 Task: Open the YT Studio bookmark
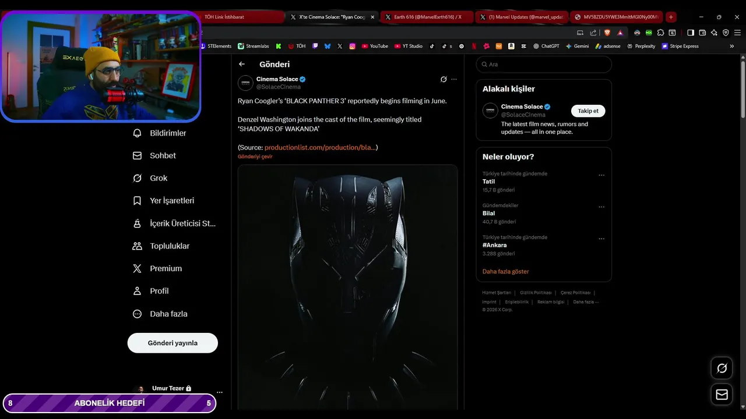pos(409,46)
